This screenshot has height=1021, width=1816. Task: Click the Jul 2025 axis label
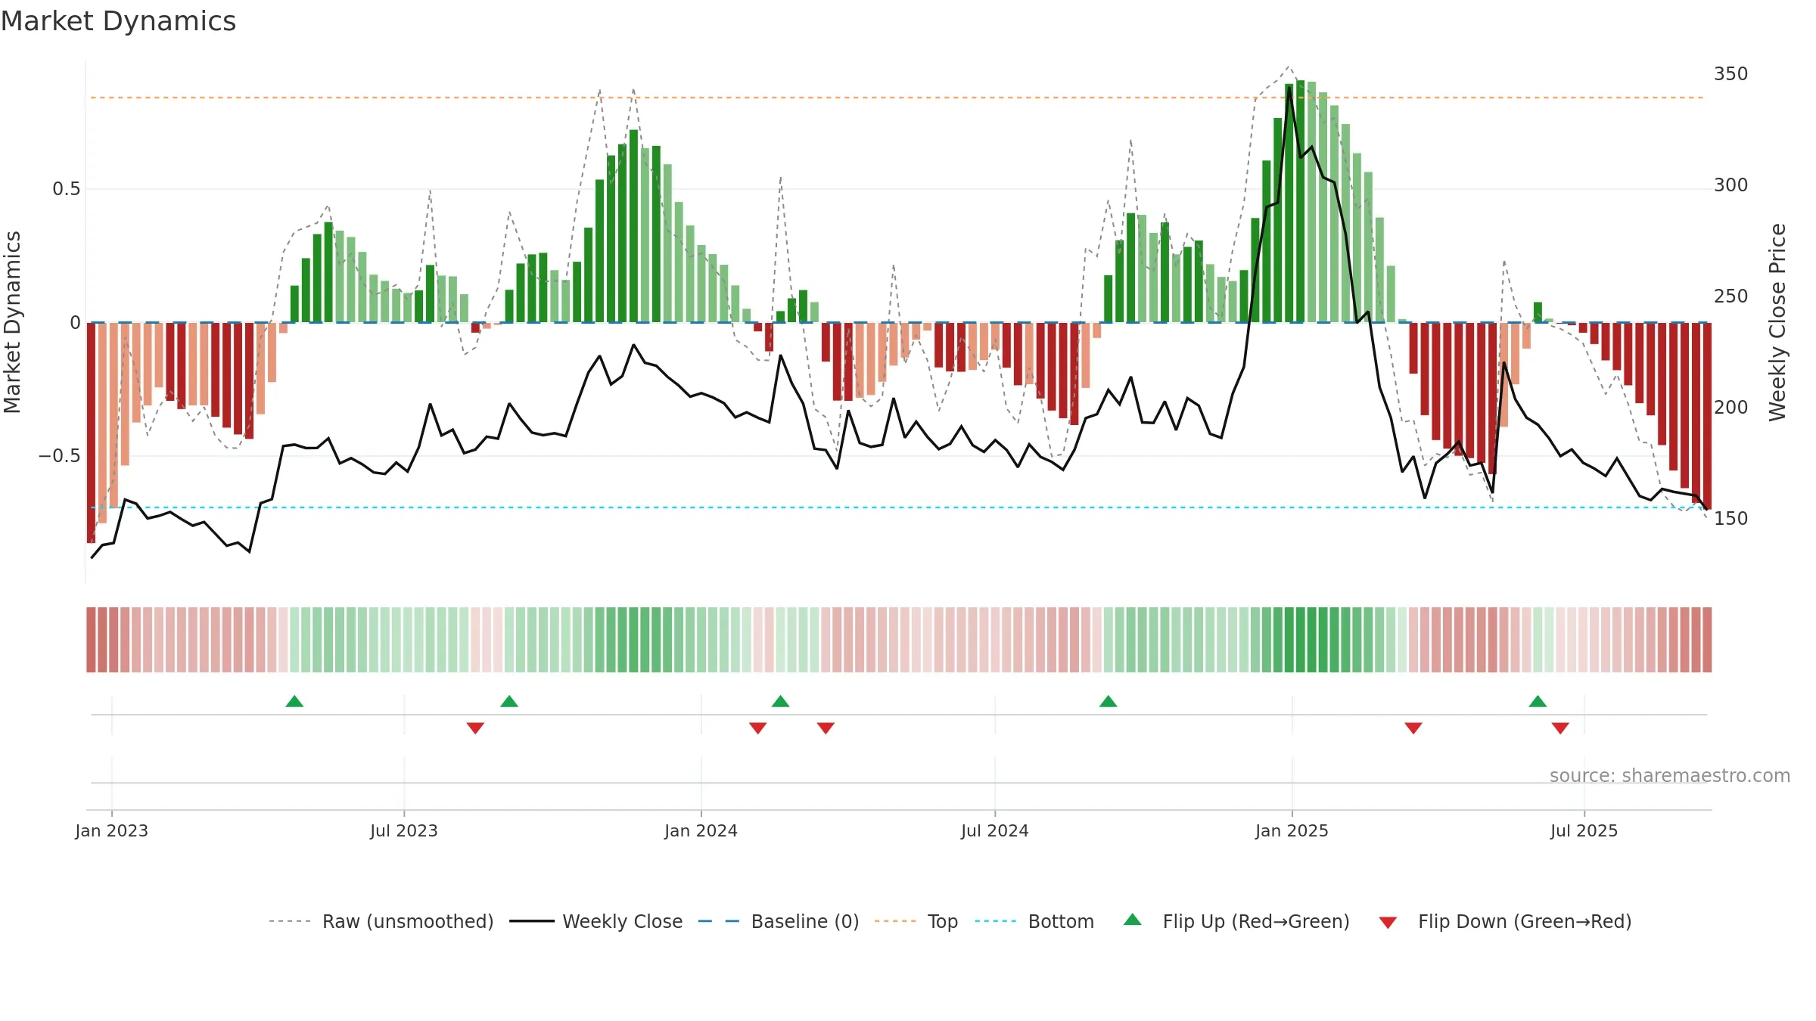click(x=1584, y=830)
